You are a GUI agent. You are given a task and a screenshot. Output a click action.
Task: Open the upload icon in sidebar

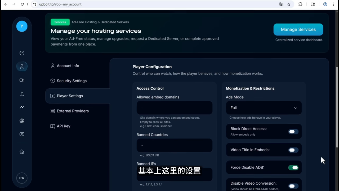pyautogui.click(x=22, y=94)
